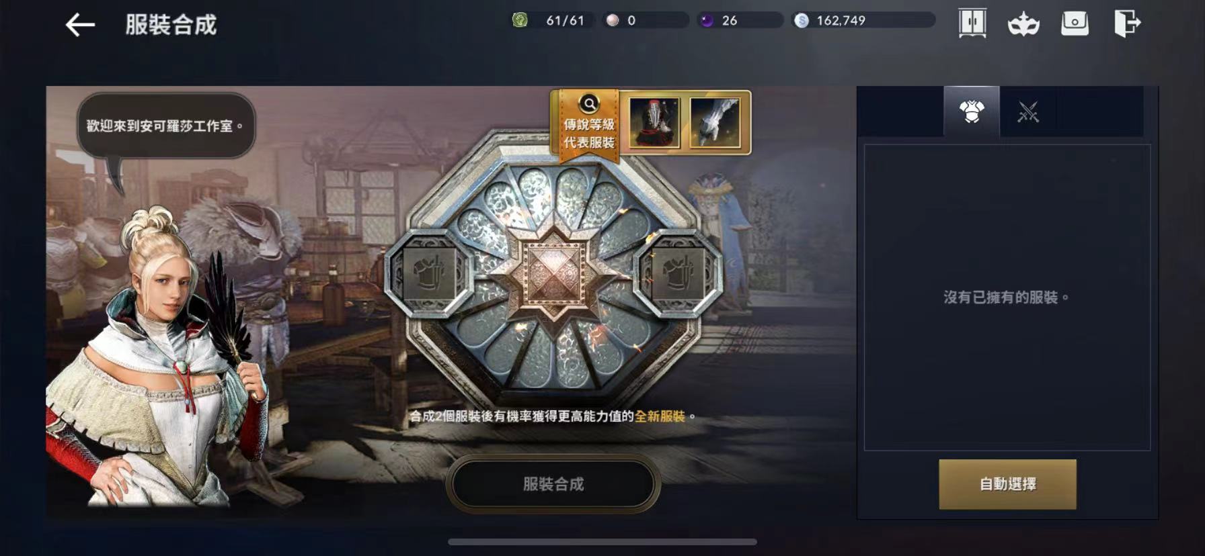View the silver weapon legendary costume thumbnail
Viewport: 1205px width, 556px height.
[714, 122]
